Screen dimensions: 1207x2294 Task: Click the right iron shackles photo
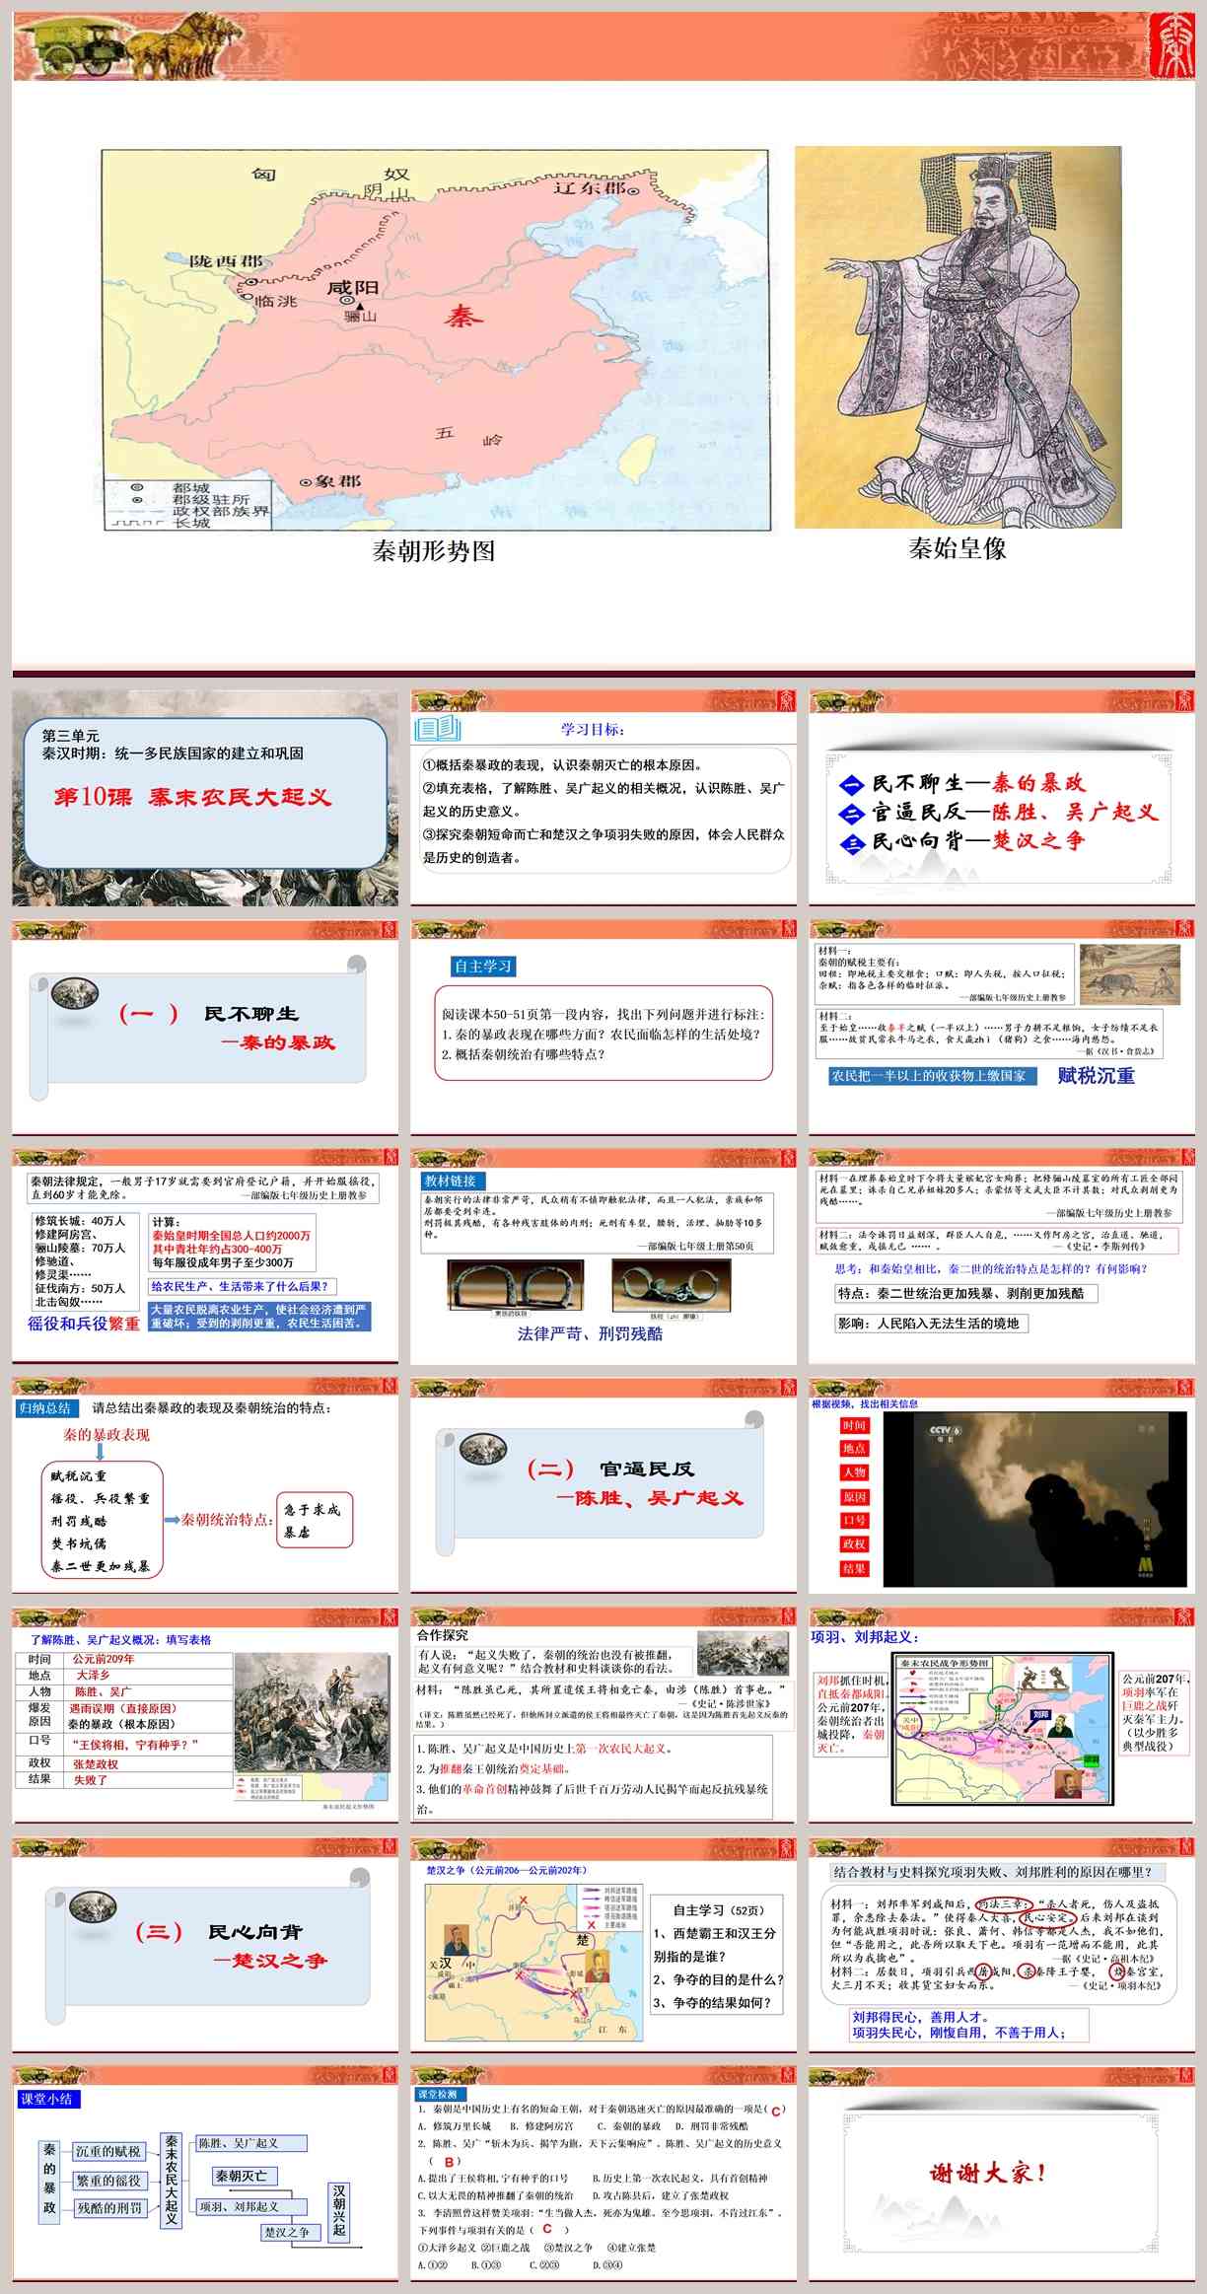pos(671,1284)
